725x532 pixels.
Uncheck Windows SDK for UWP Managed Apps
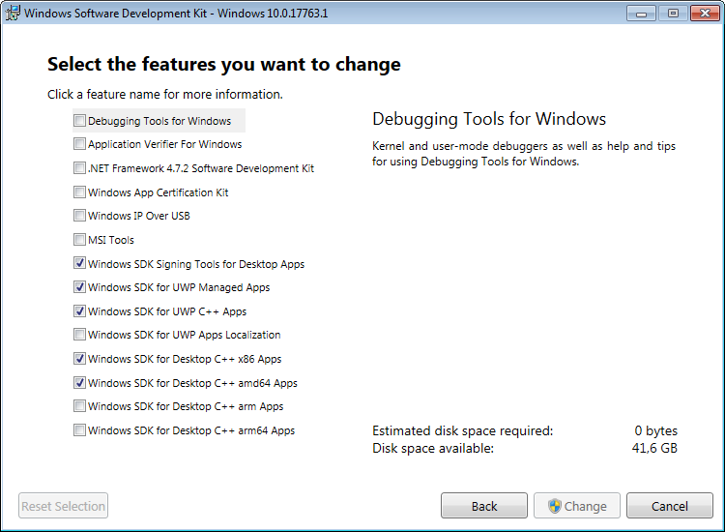tap(79, 287)
